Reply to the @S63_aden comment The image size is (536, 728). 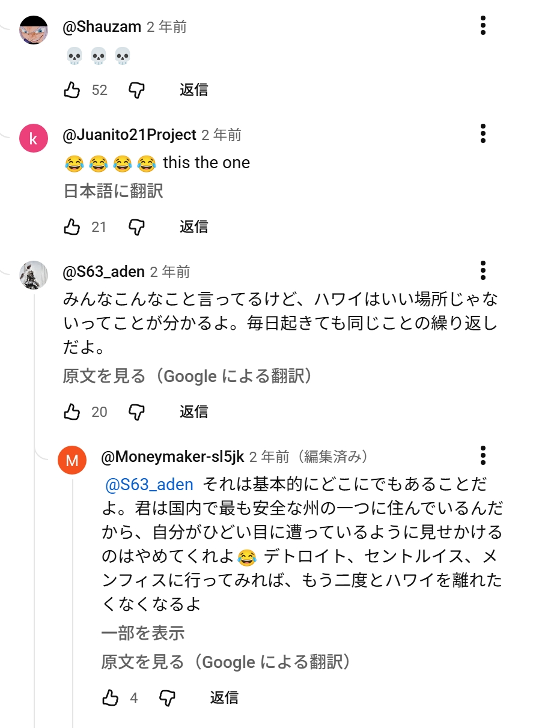(193, 412)
